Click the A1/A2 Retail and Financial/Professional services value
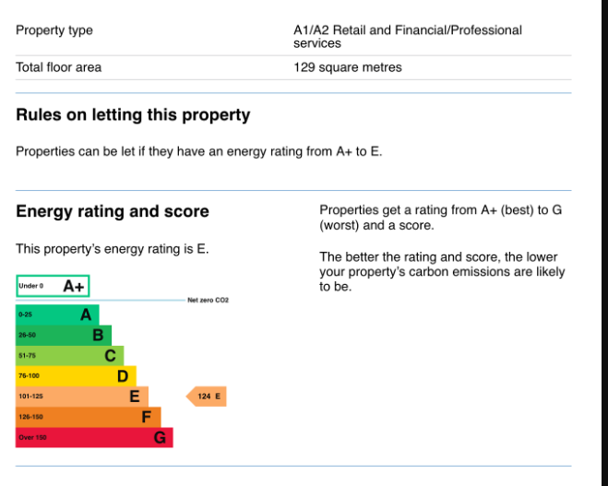The image size is (608, 486). (x=407, y=37)
